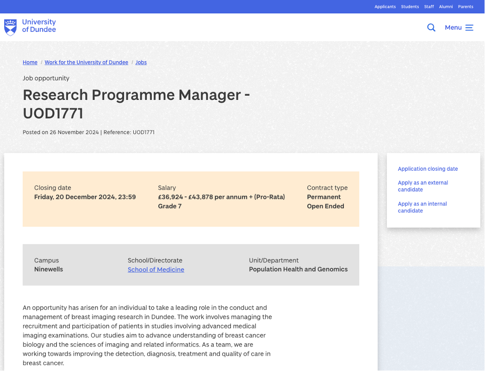
Task: Click the Friday, 20 December 2024 closing date
Action: pos(85,197)
